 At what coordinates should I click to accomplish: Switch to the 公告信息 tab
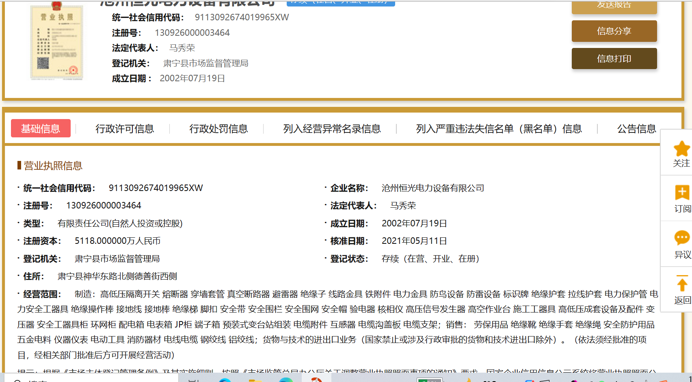pos(636,129)
